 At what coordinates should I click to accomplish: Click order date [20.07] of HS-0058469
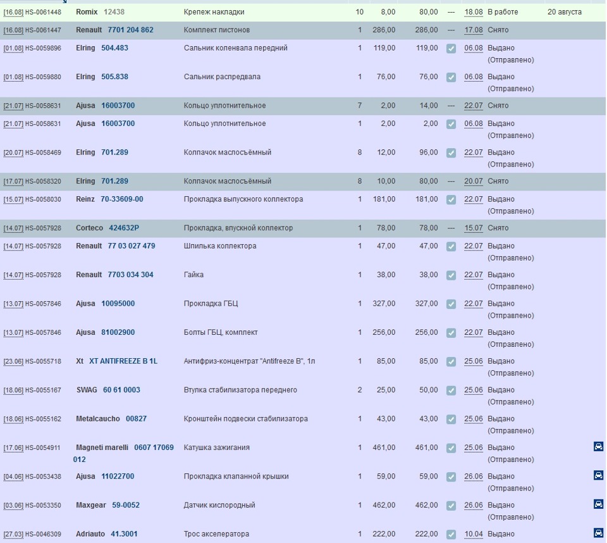13,153
